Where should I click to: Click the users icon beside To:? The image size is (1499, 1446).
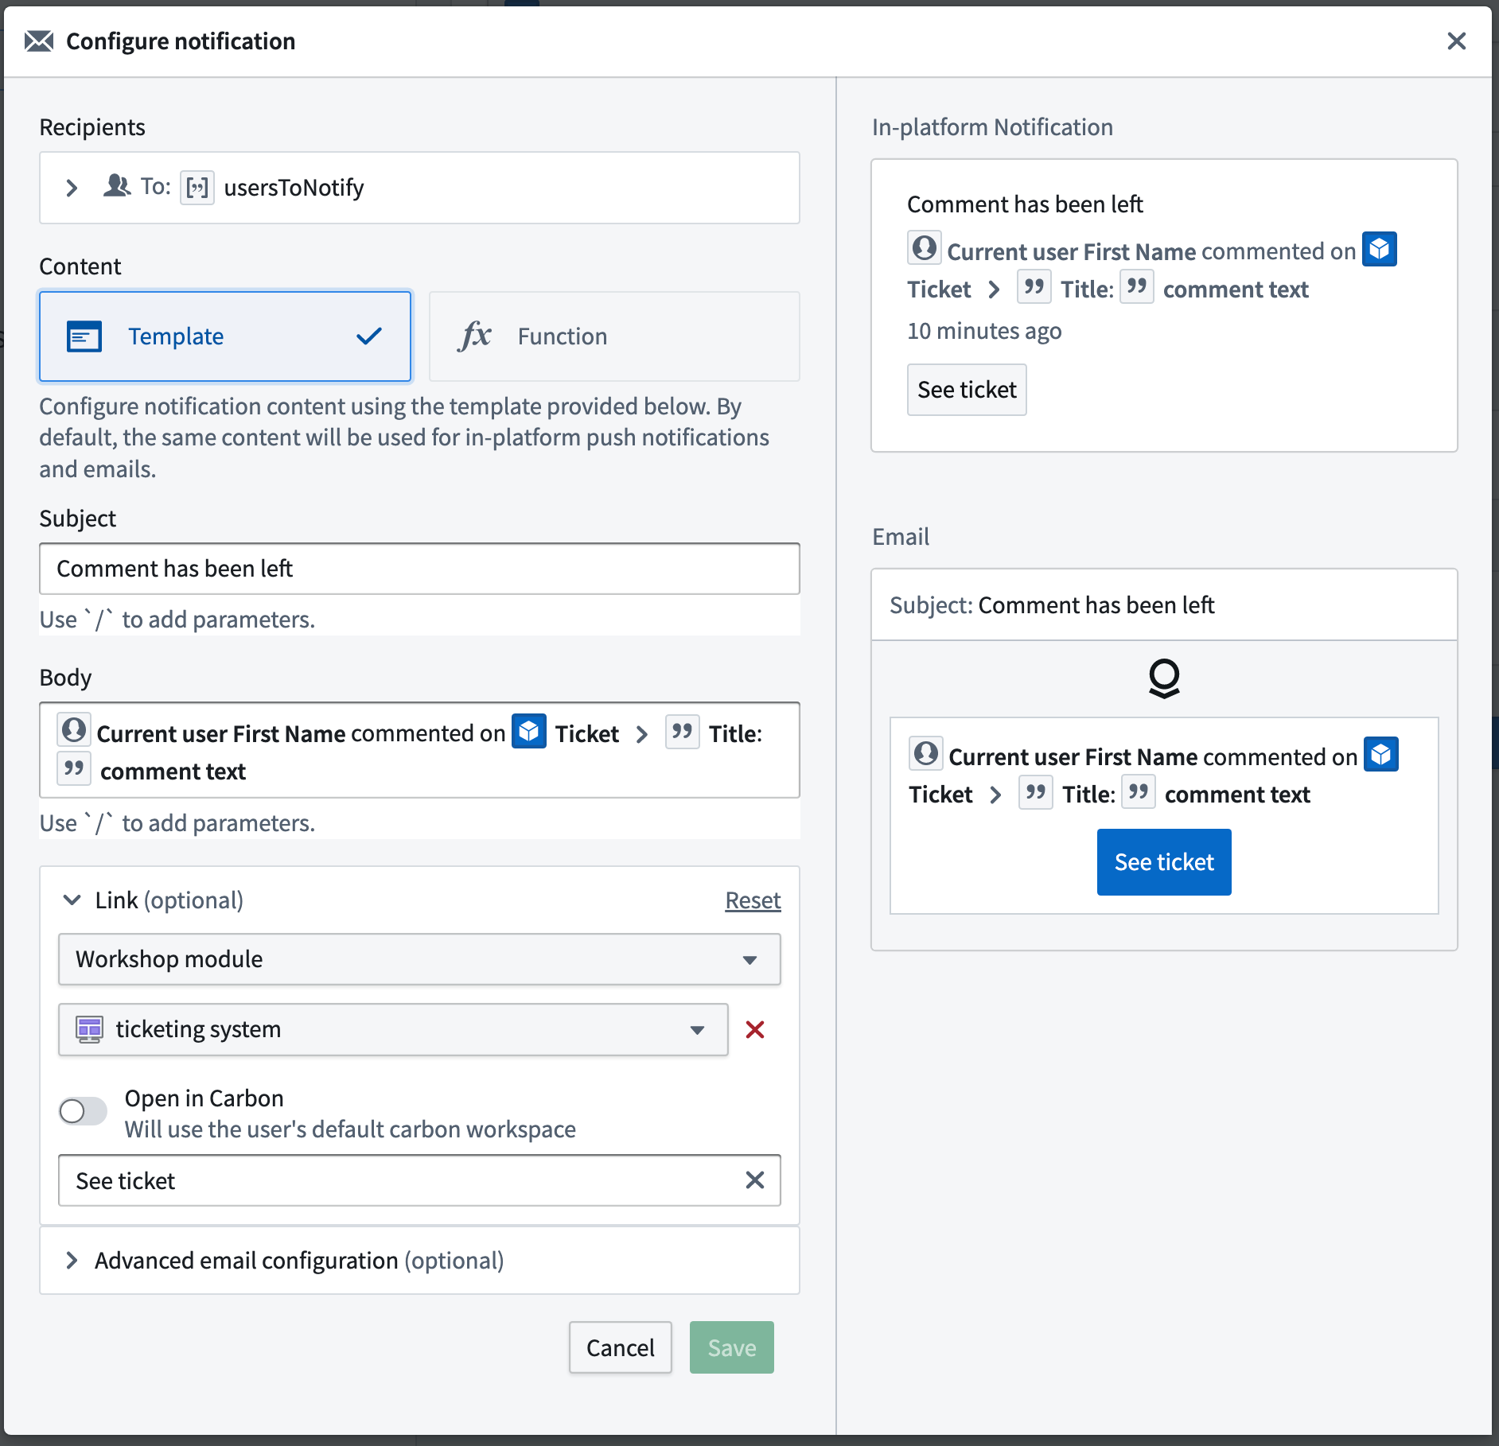click(x=117, y=186)
